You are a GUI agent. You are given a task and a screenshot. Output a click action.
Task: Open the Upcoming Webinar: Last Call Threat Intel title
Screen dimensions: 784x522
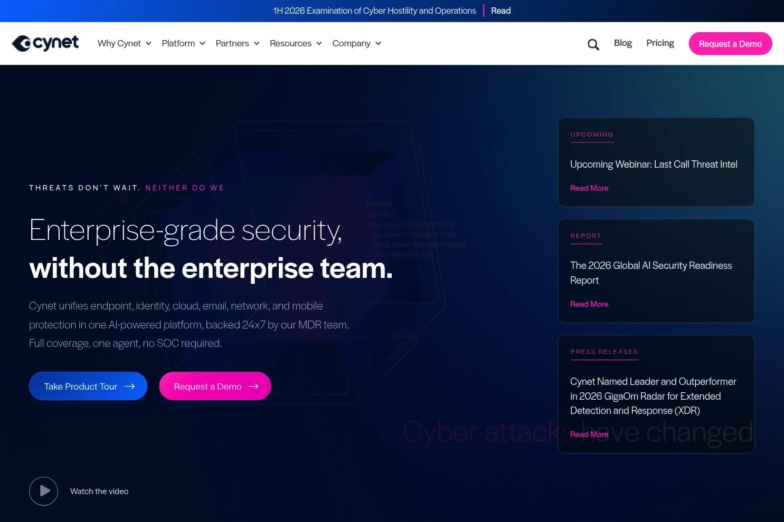click(654, 164)
